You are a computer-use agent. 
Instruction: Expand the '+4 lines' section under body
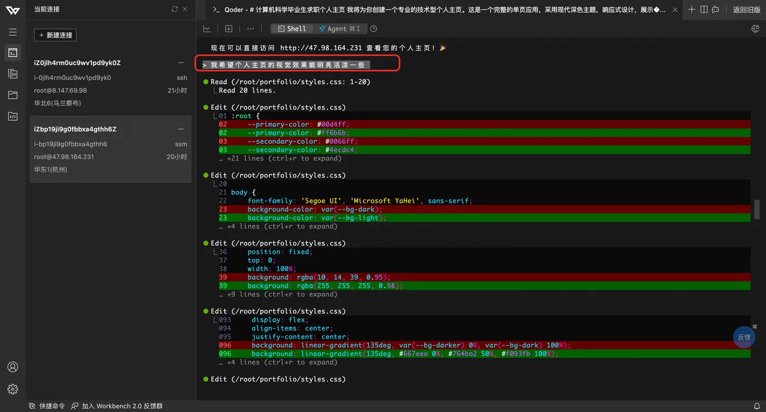(278, 226)
